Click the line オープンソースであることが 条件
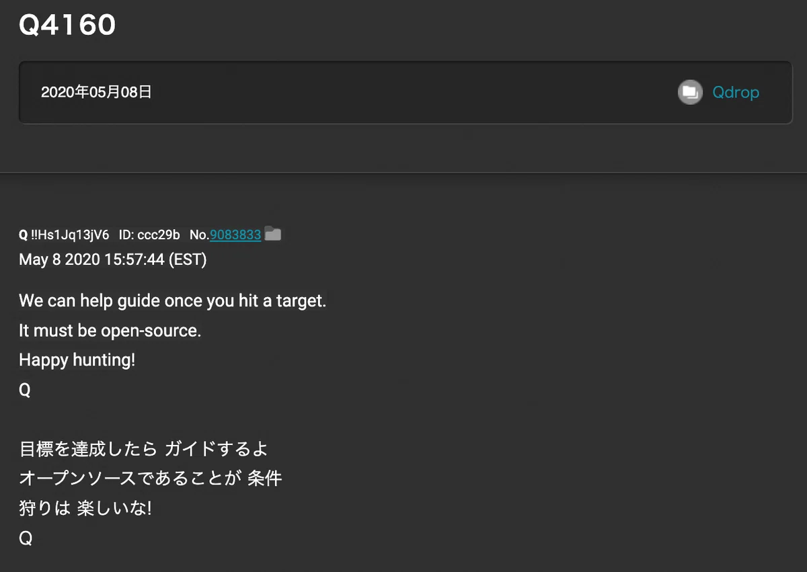 pyautogui.click(x=151, y=479)
